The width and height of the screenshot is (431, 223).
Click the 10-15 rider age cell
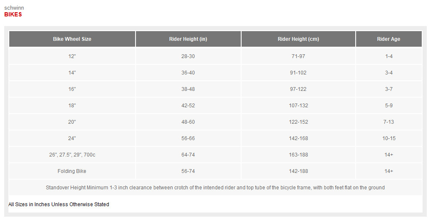(x=388, y=138)
